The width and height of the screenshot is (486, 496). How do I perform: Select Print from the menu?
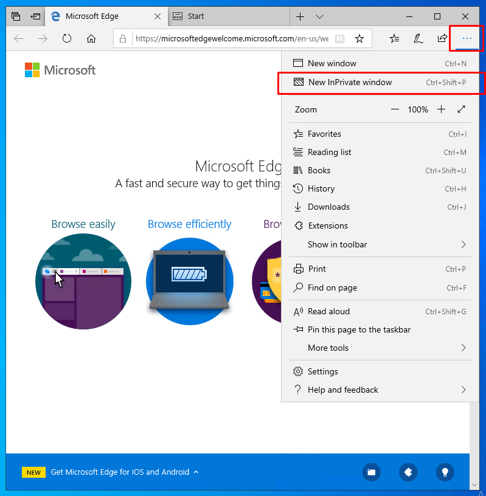tap(380, 269)
